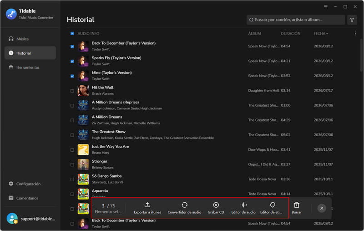Open the Editor de audio tool
Viewport: 364px width, 231px height.
tap(243, 208)
